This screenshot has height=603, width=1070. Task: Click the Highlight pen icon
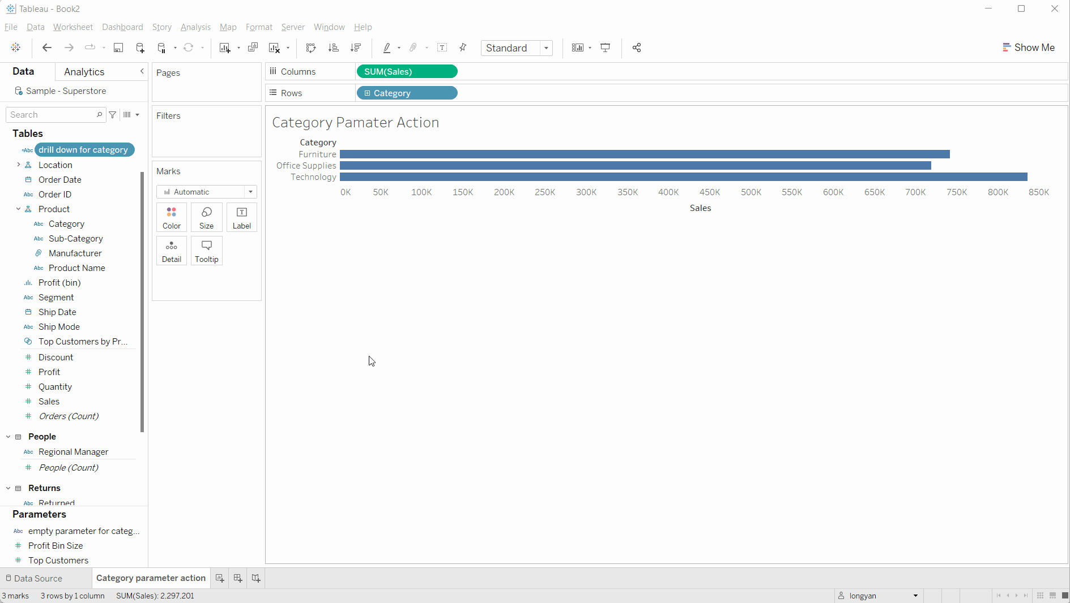[387, 48]
